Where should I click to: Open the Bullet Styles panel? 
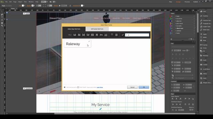click(x=205, y=30)
